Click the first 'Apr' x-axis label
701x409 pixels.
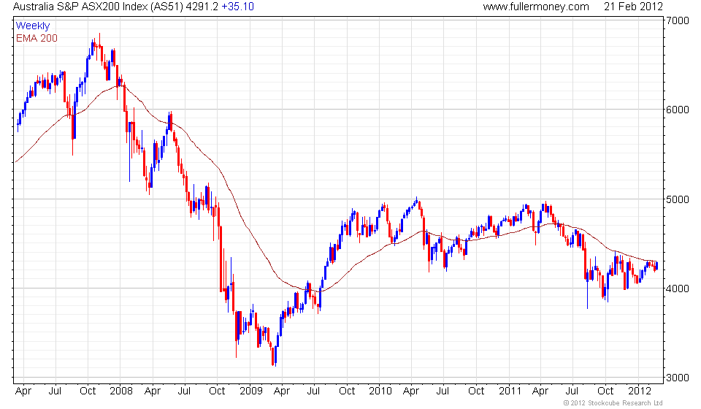23,391
